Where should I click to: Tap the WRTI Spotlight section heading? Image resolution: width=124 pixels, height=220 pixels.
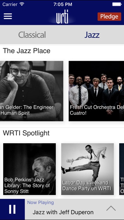(26, 133)
